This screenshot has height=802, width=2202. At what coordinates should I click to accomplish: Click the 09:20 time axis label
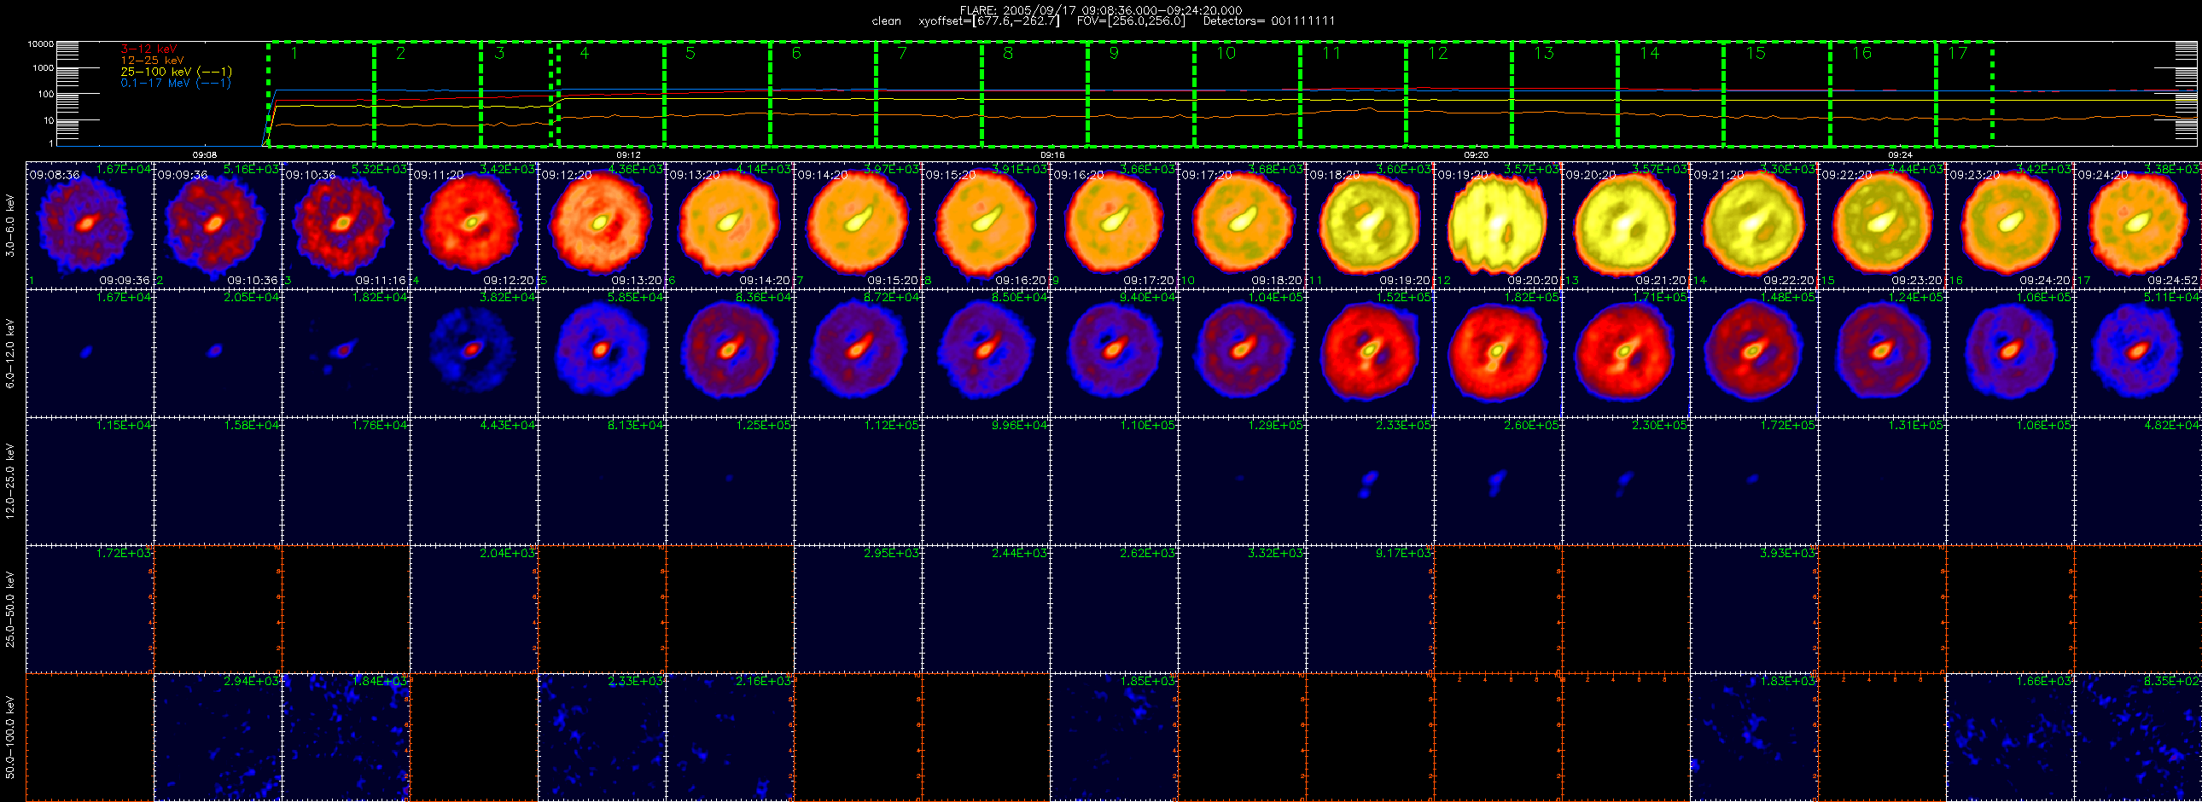tap(1476, 154)
